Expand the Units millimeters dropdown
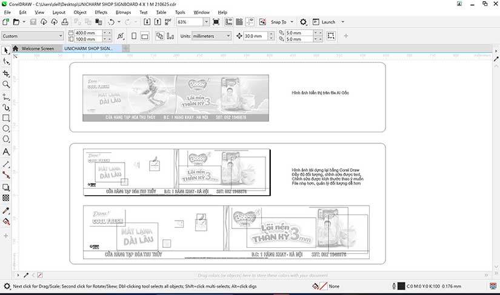Image resolution: width=500 pixels, height=295 pixels. [x=228, y=36]
